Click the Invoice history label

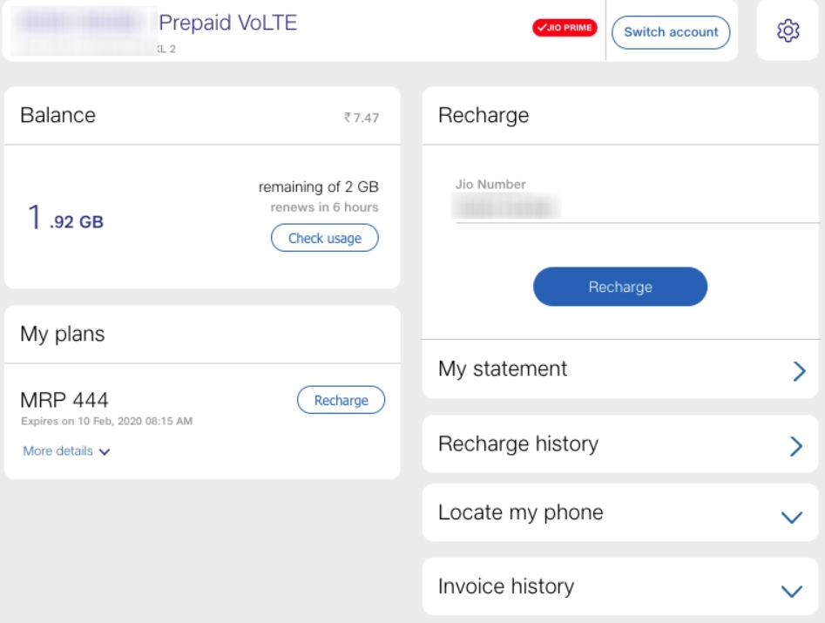point(505,586)
